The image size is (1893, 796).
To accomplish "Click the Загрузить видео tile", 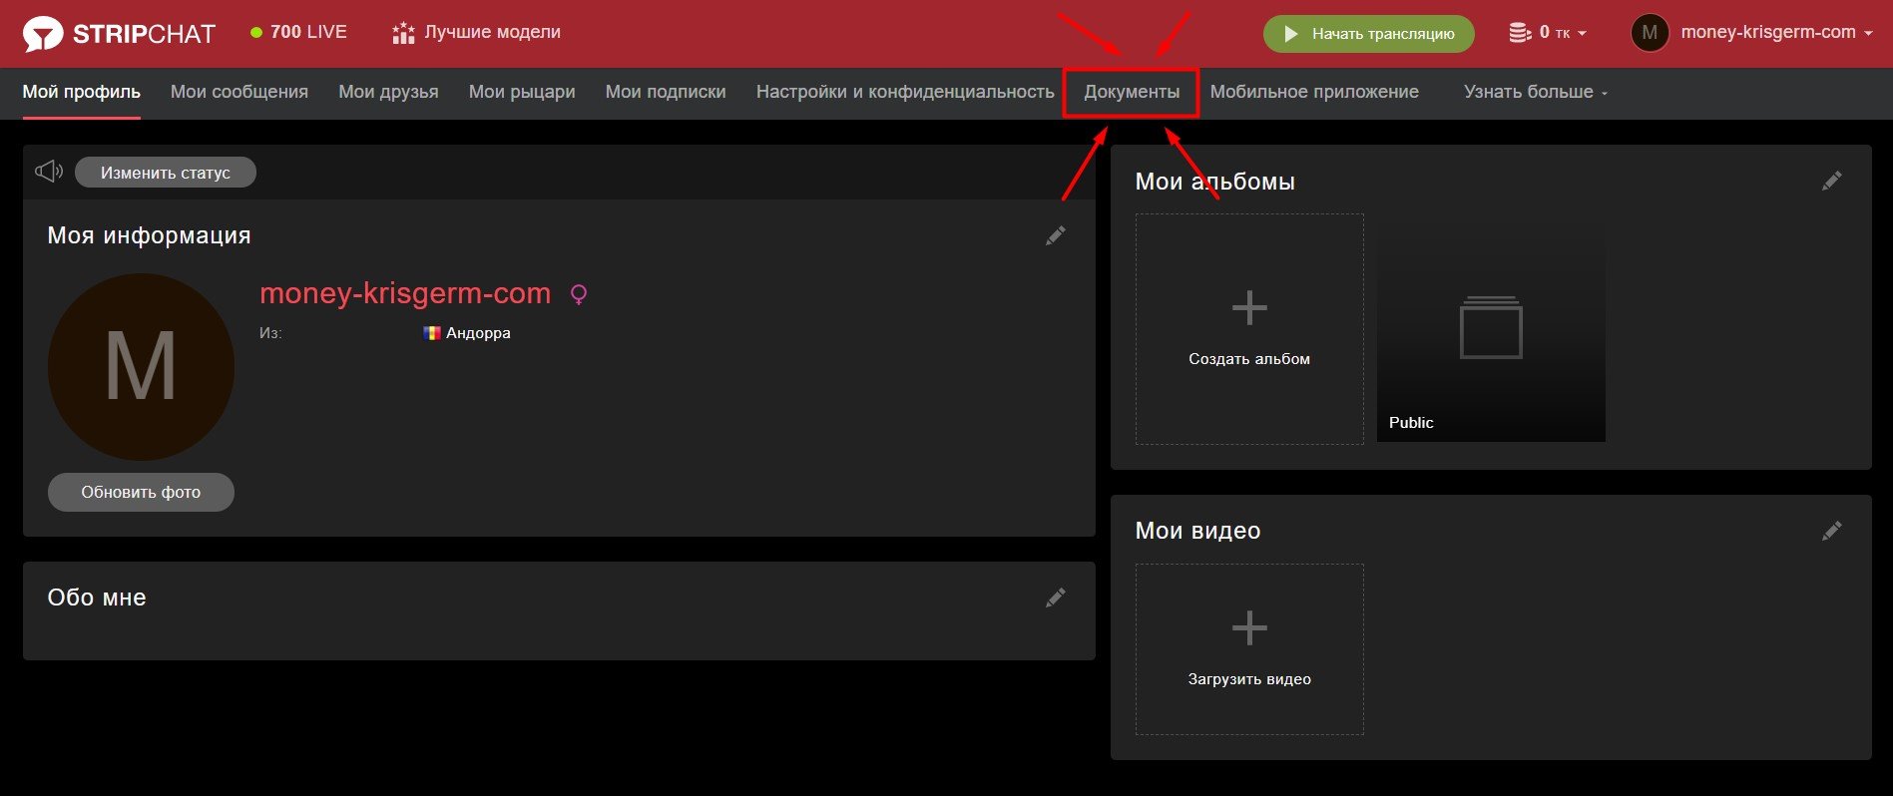I will [x=1249, y=649].
